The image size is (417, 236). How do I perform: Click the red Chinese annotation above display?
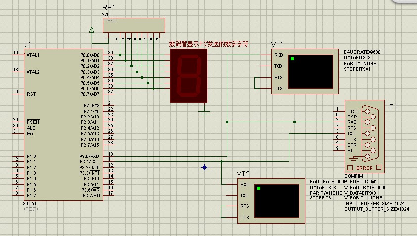pos(209,44)
